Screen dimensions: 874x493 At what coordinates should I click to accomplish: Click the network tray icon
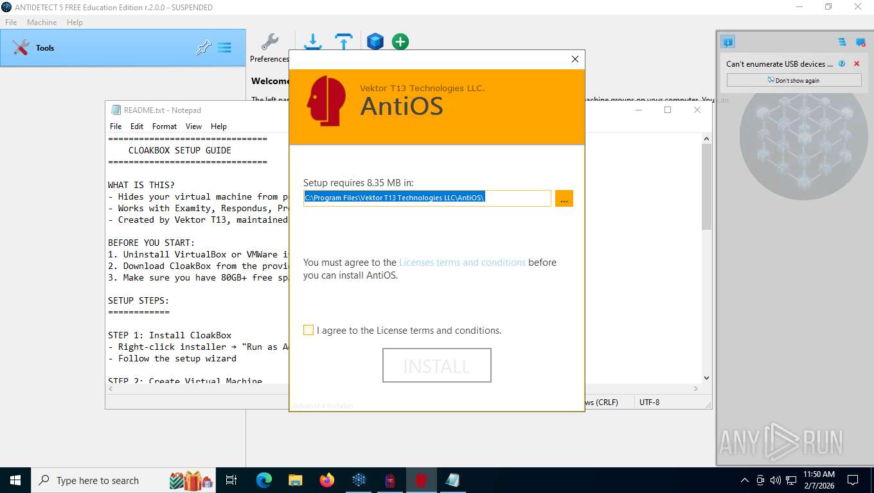click(x=790, y=480)
